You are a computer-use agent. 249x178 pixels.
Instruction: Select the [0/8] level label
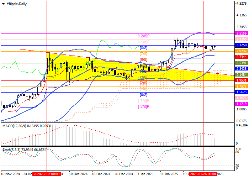(143, 95)
